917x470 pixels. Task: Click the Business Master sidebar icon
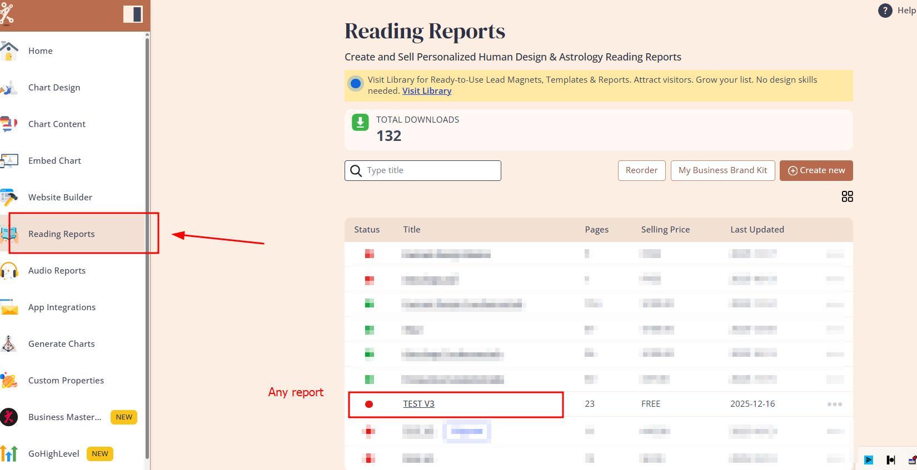tap(9, 417)
